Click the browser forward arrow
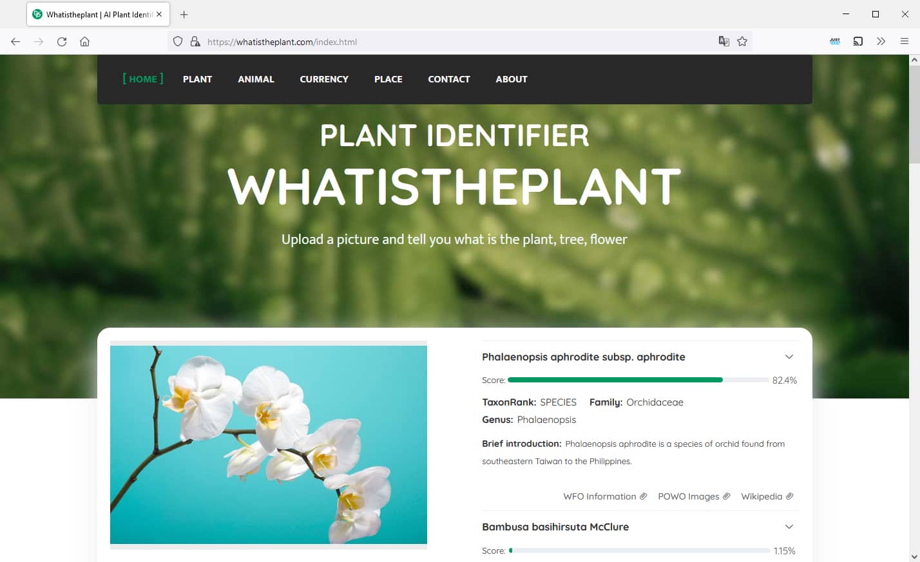920x562 pixels. 39,42
